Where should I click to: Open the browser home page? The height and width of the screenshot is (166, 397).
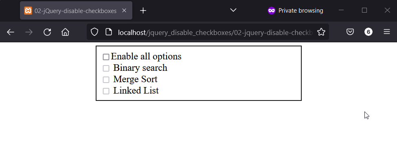click(65, 32)
